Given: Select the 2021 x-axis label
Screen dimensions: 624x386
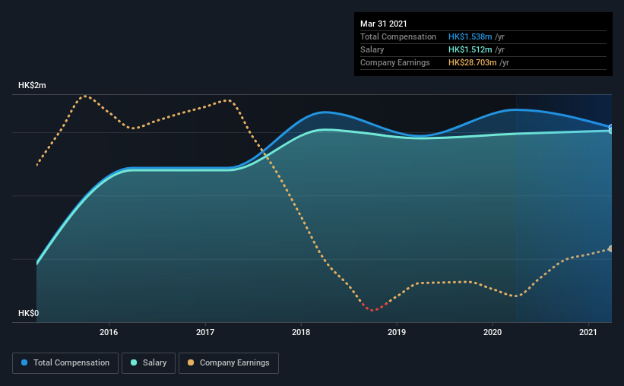Looking at the screenshot, I should (x=588, y=332).
